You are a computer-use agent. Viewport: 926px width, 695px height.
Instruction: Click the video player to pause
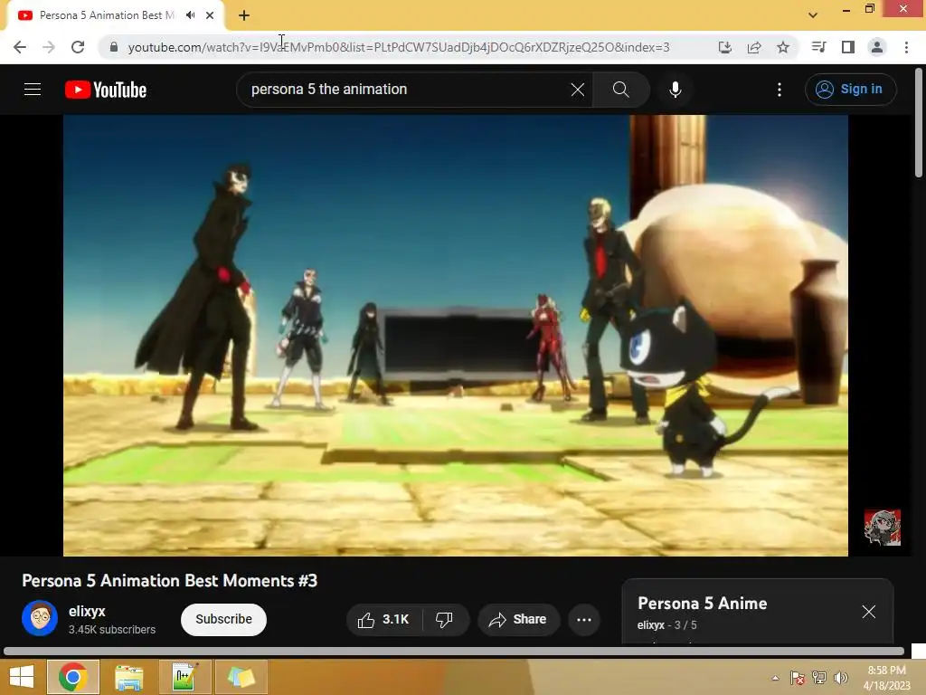coord(456,335)
